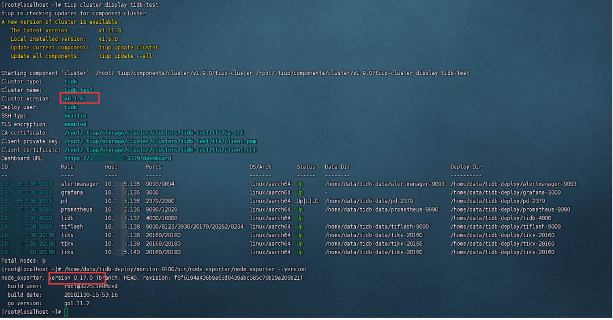Click the tikv host cell ending in '.139'
This screenshot has height=320, width=613.
pyautogui.click(x=123, y=244)
